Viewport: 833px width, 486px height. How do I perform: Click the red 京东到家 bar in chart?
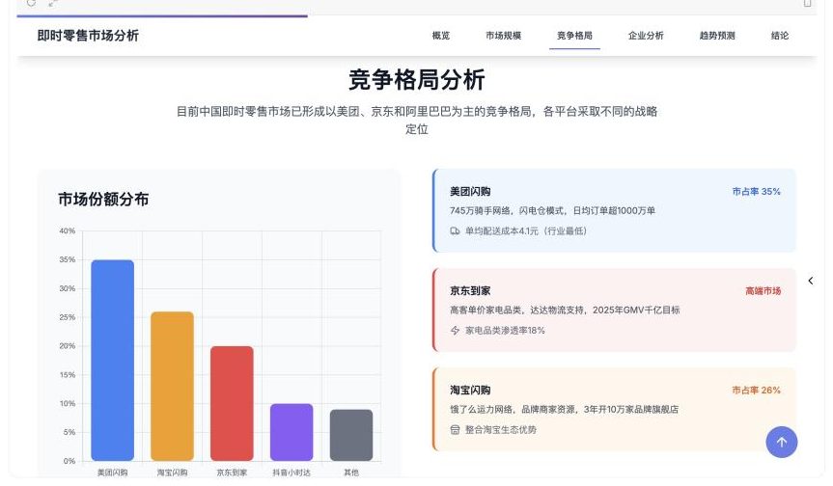(x=232, y=403)
